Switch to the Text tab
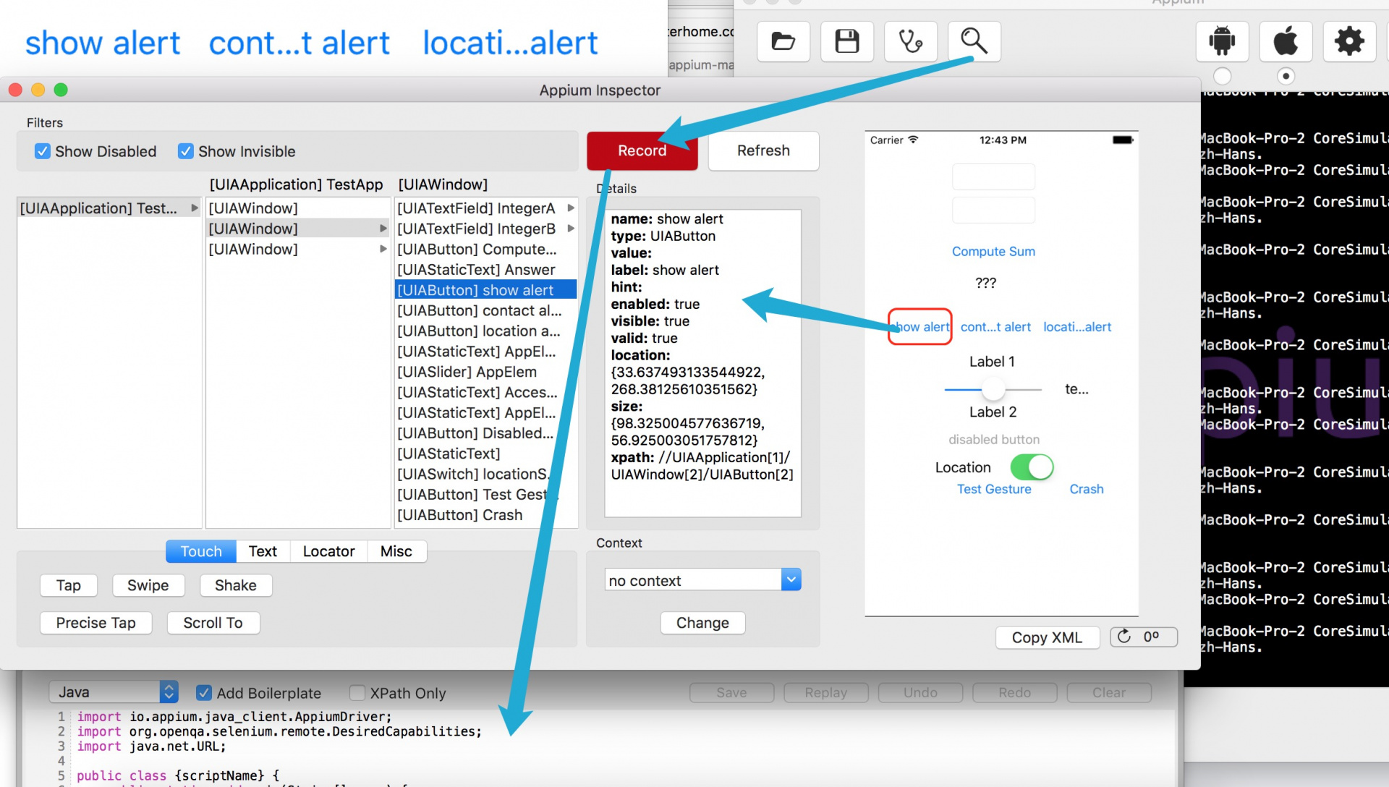 pos(263,551)
